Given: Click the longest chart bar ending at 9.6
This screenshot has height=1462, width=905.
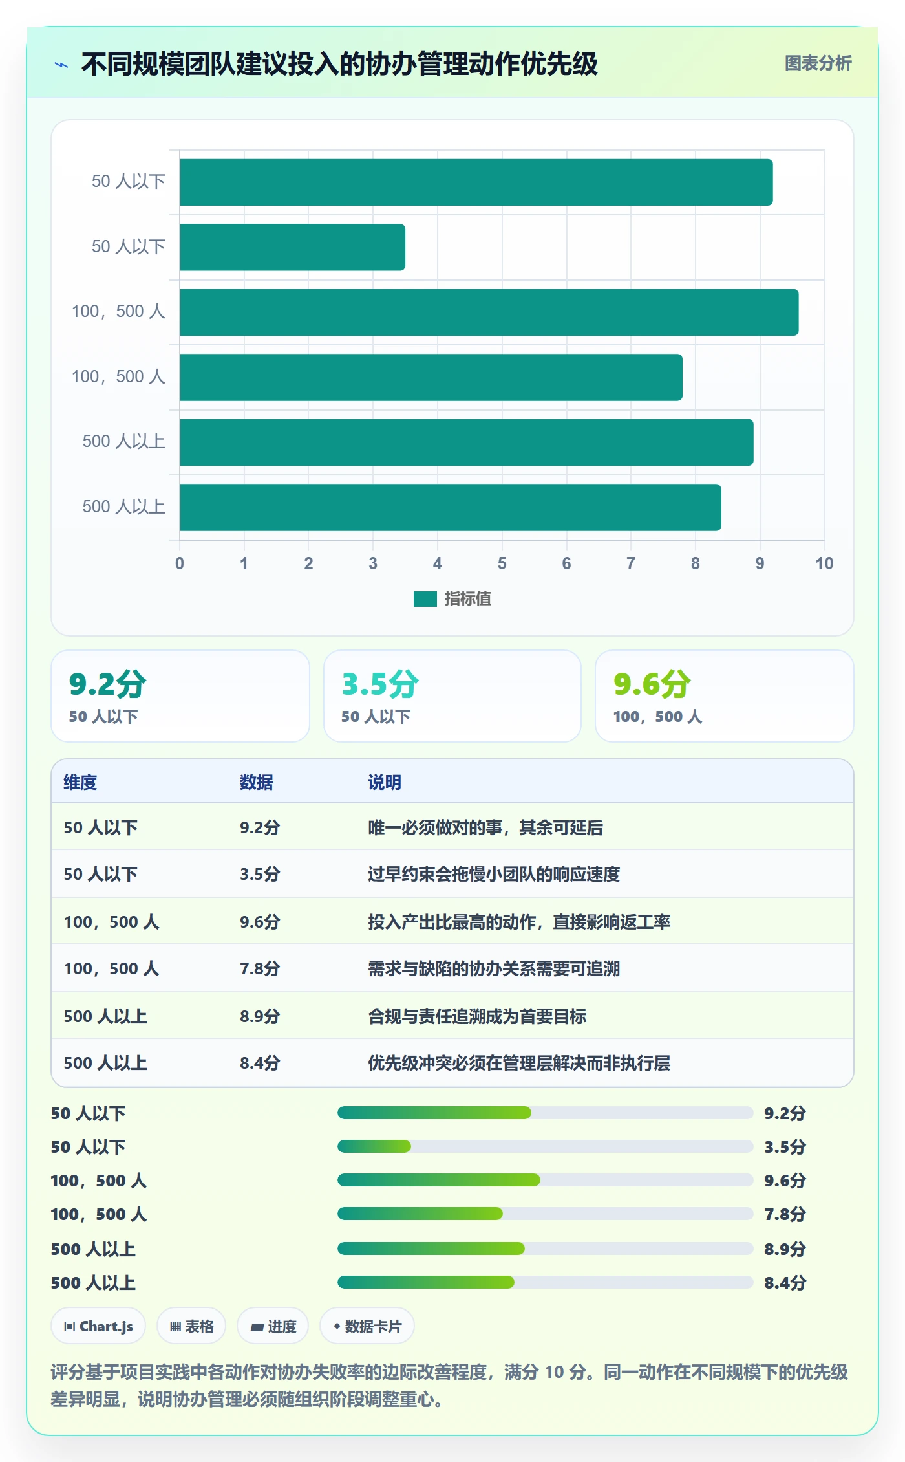Looking at the screenshot, I should (489, 312).
